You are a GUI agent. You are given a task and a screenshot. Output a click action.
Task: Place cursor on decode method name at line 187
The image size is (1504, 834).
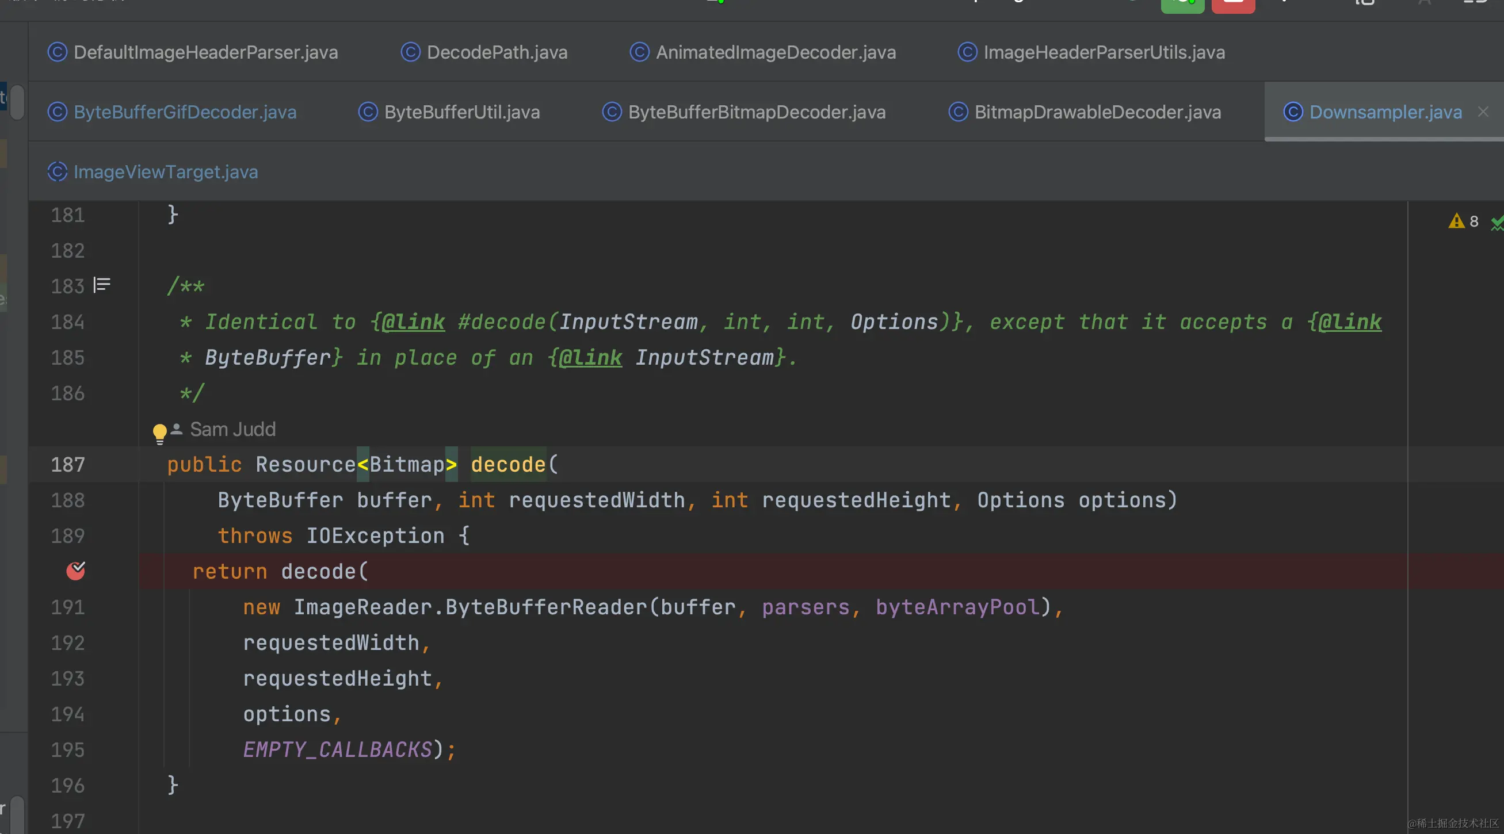click(x=508, y=465)
